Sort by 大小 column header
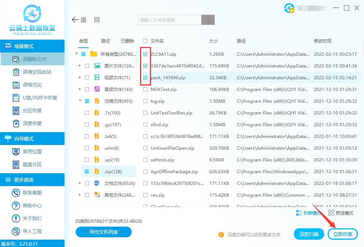Image resolution: width=364 pixels, height=247 pixels. pyautogui.click(x=214, y=41)
